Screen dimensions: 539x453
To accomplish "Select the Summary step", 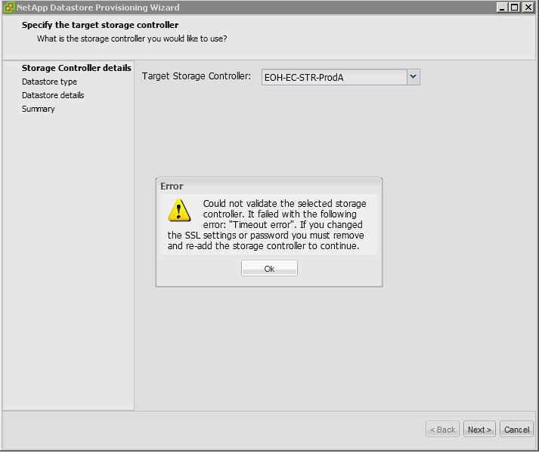I will pyautogui.click(x=38, y=109).
